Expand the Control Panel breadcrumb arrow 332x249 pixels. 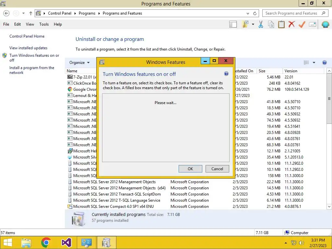[75, 13]
